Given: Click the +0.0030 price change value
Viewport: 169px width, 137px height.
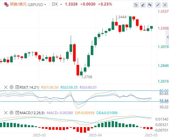Looking at the screenshot, I should (88, 4).
